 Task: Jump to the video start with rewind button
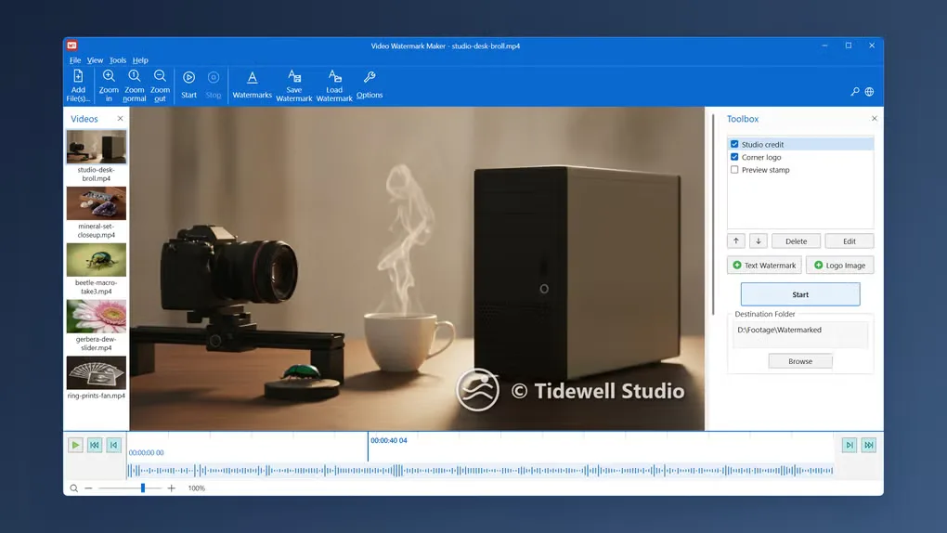click(x=94, y=446)
